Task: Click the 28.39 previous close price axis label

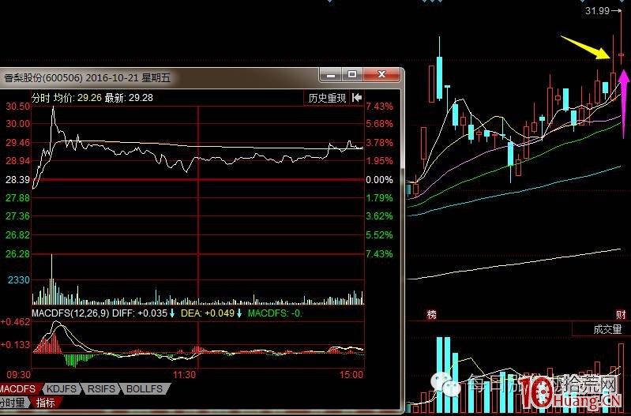Action: (x=17, y=180)
